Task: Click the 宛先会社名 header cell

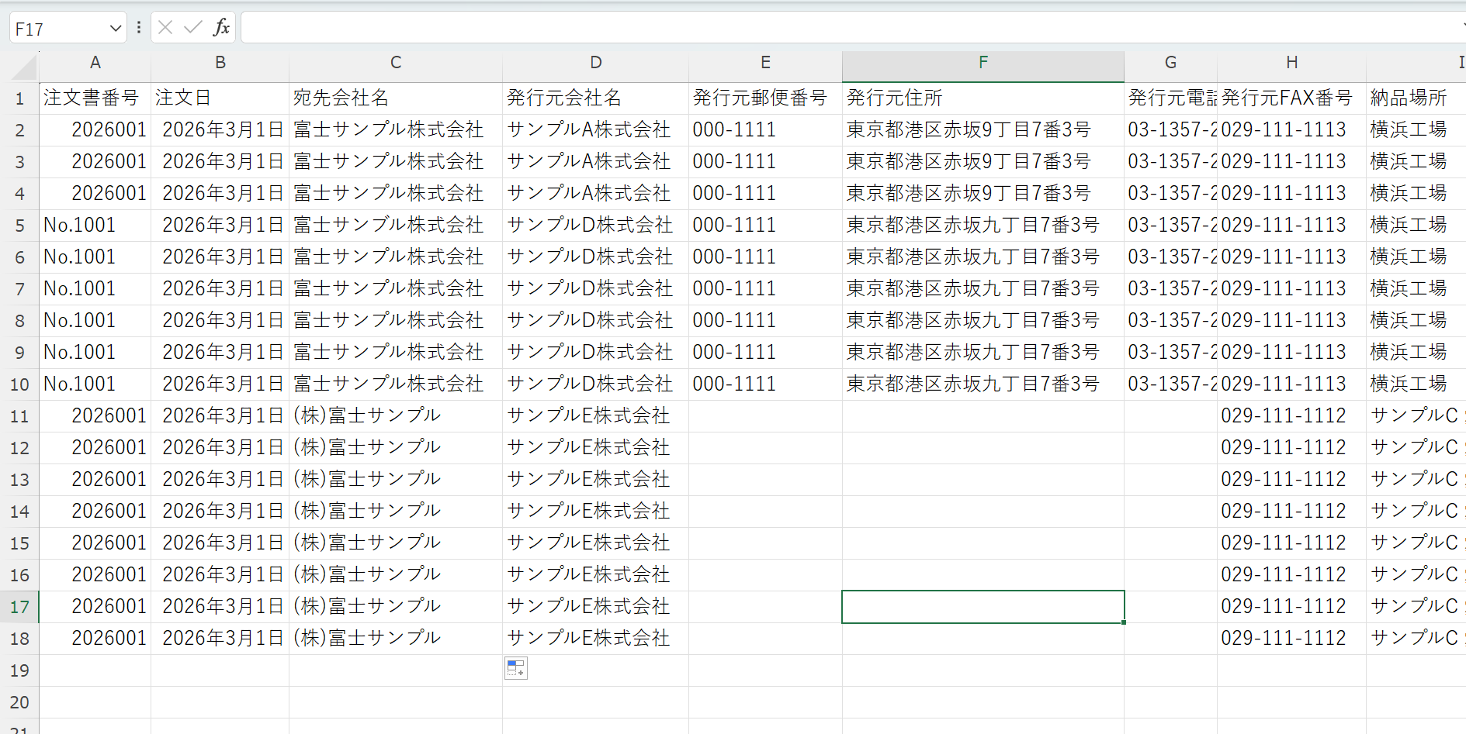Action: point(396,98)
